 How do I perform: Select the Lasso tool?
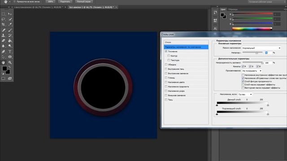pyautogui.click(x=3, y=19)
